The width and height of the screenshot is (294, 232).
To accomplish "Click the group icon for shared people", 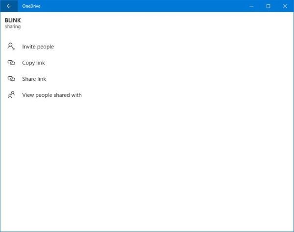I will (x=11, y=94).
